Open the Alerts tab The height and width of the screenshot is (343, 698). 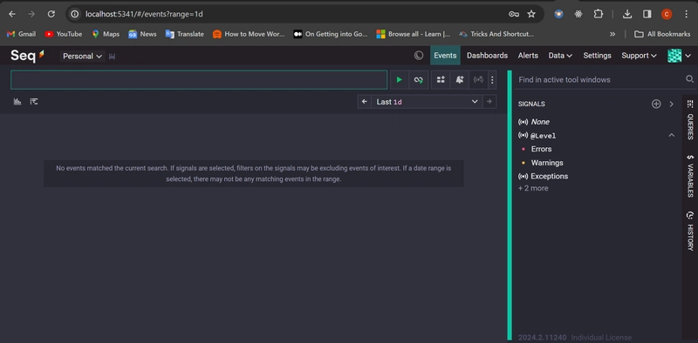pos(528,56)
